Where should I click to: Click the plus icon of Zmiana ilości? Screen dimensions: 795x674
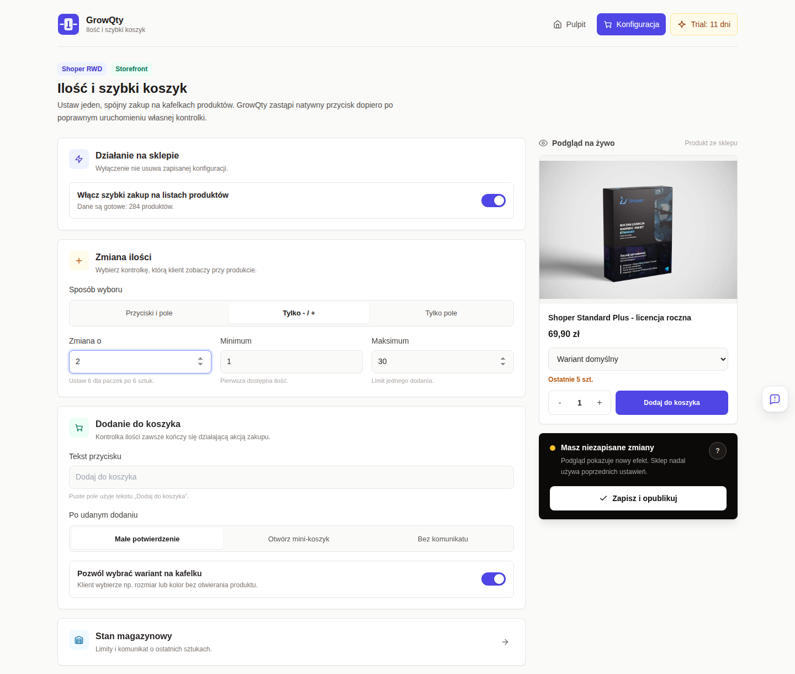tap(79, 261)
